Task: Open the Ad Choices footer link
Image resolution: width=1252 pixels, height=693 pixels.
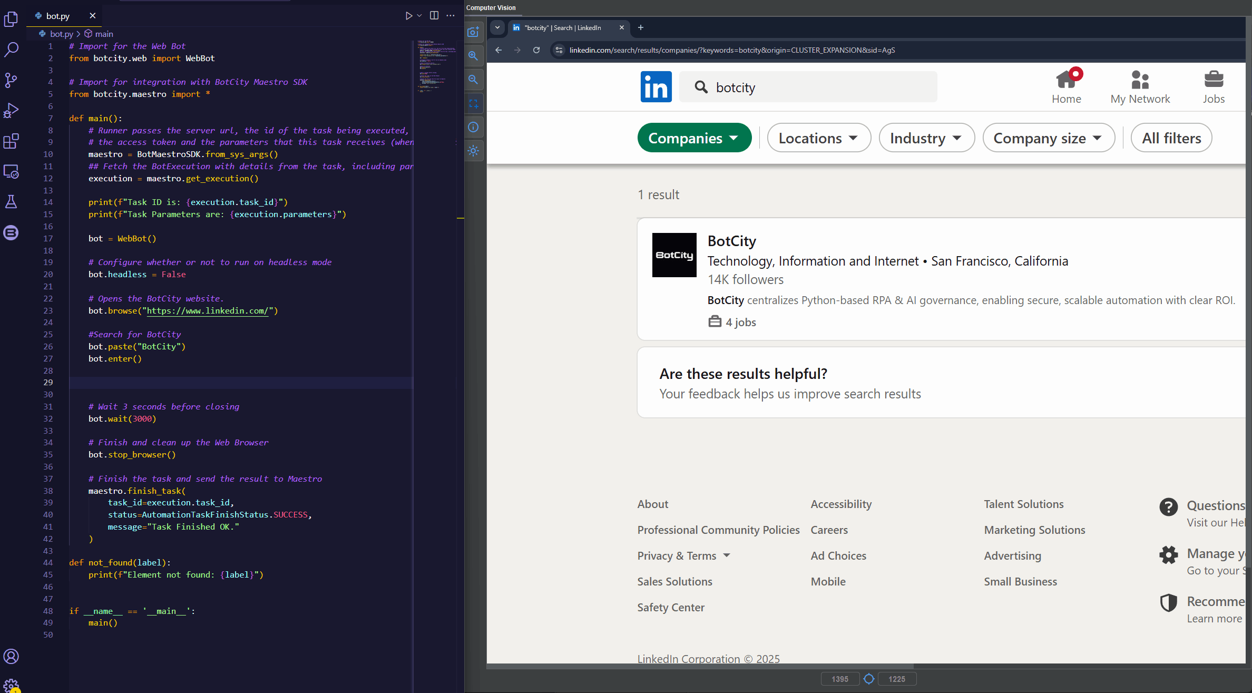Action: (x=838, y=555)
